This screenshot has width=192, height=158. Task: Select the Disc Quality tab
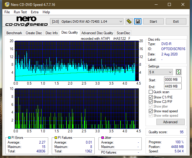pyautogui.click(x=70, y=32)
